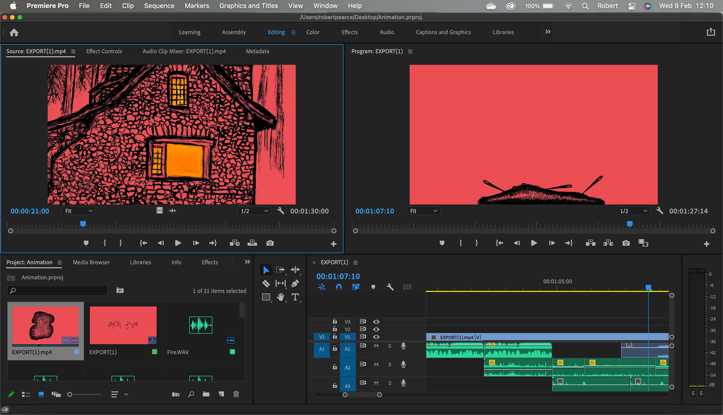Viewport: 723px width, 415px height.
Task: Select the Ripple Edit tool
Action: coord(295,270)
